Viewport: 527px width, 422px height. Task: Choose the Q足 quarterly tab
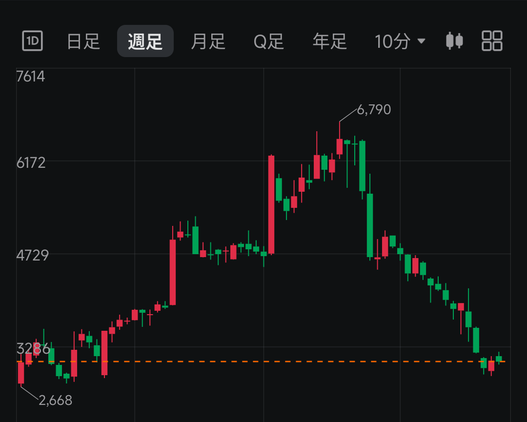pyautogui.click(x=269, y=41)
